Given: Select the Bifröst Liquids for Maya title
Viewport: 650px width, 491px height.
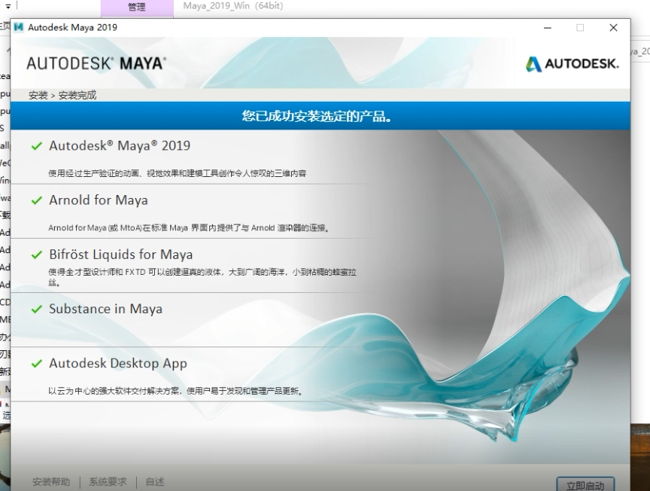Looking at the screenshot, I should coord(120,255).
